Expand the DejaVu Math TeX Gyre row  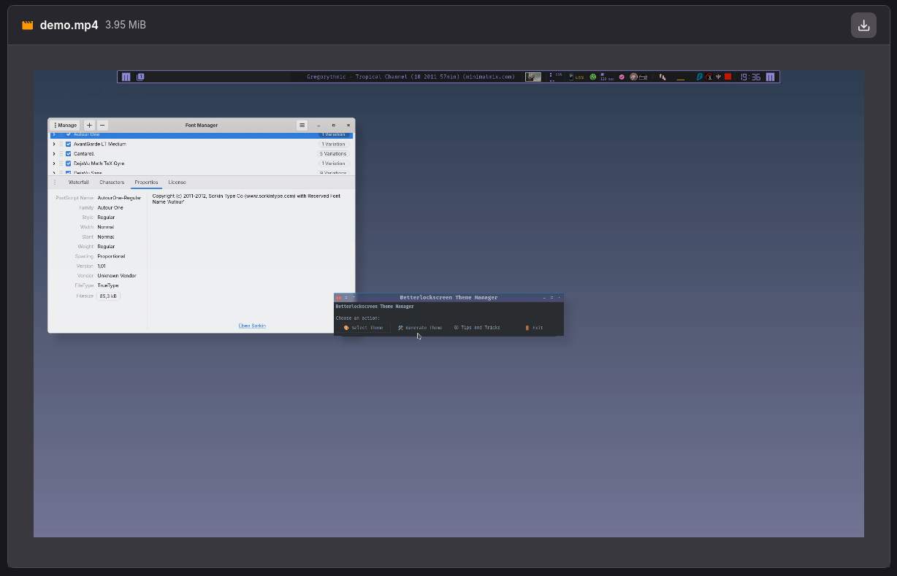(x=54, y=164)
